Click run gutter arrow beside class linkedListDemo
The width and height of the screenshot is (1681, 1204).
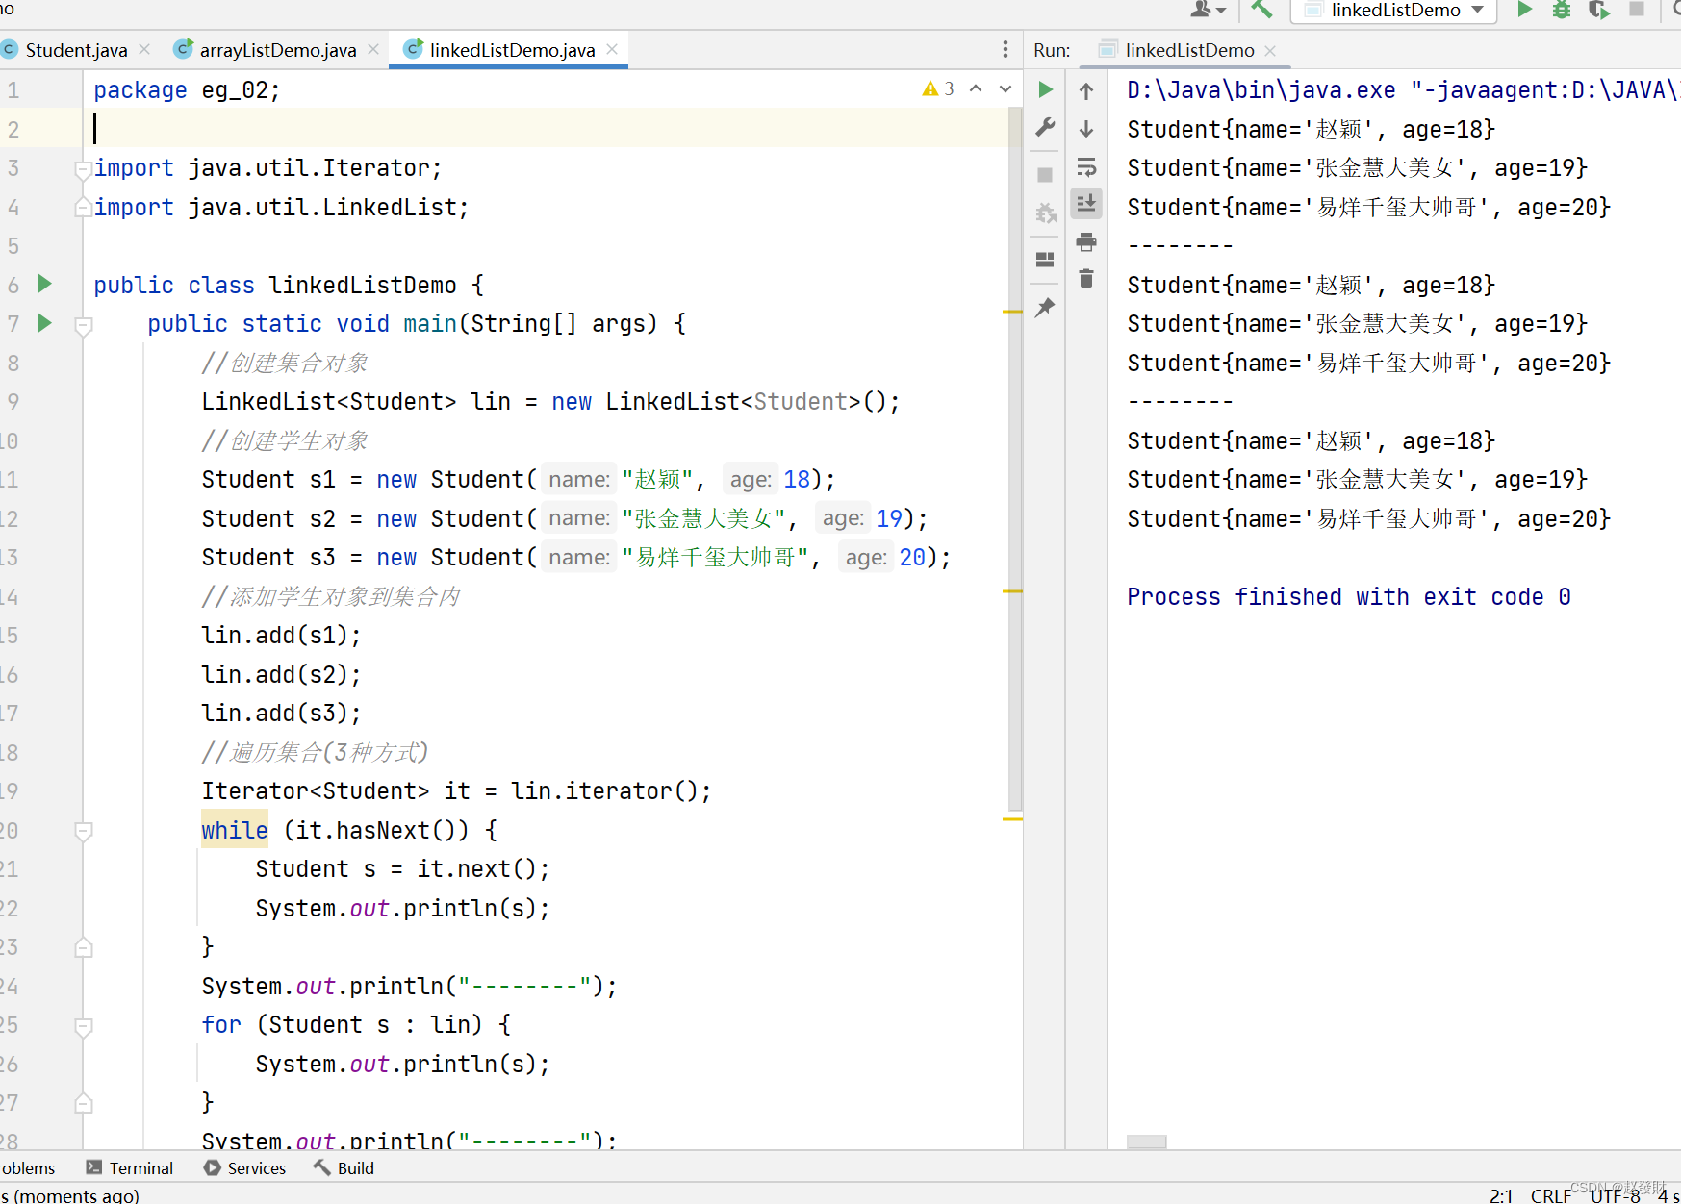point(43,284)
